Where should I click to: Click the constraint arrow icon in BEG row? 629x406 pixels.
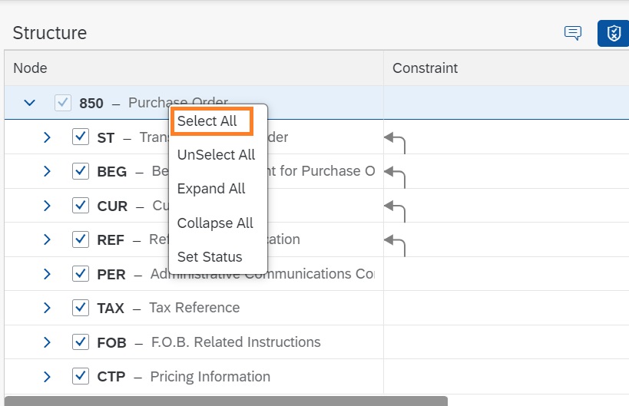tap(394, 174)
